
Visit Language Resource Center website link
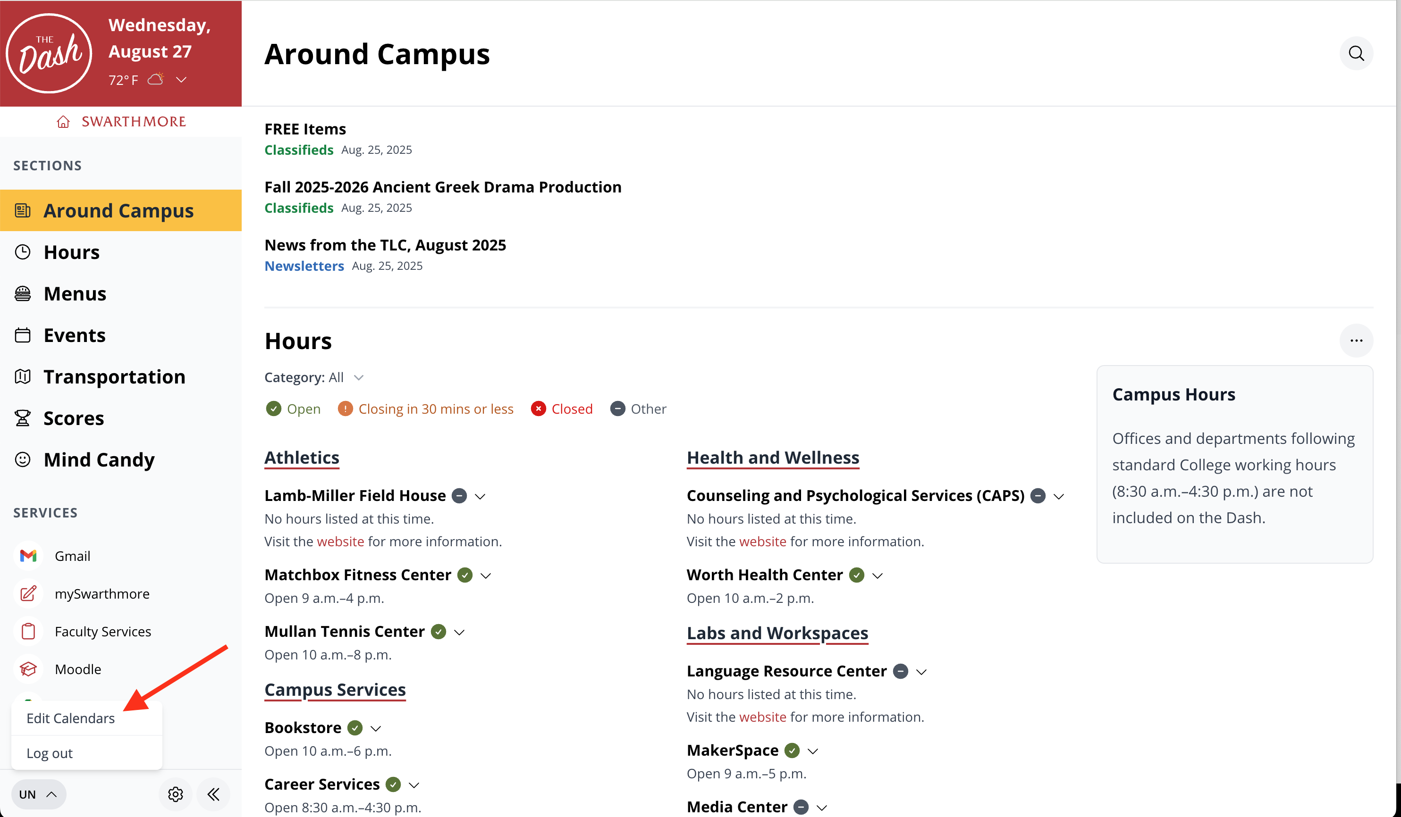pyautogui.click(x=763, y=717)
